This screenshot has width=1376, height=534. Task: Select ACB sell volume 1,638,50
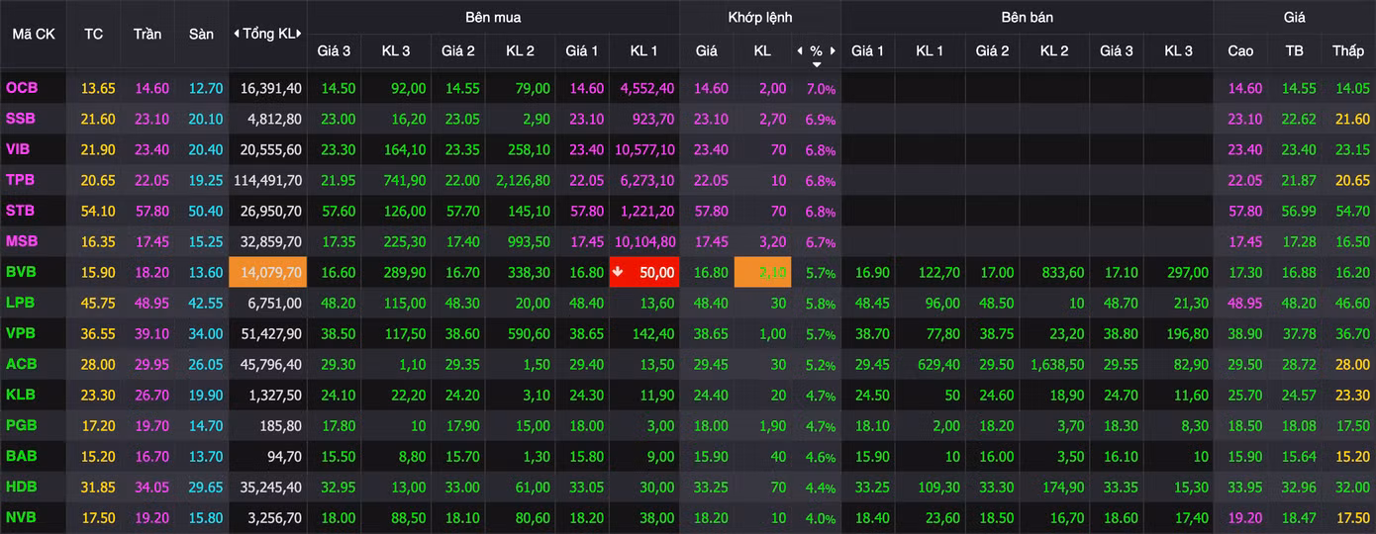[1056, 364]
